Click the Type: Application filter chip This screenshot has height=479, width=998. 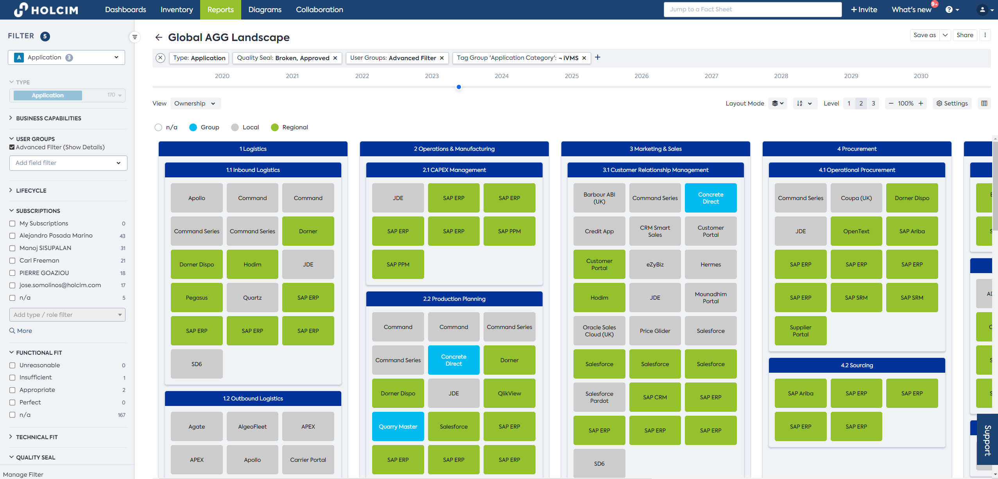(x=199, y=58)
